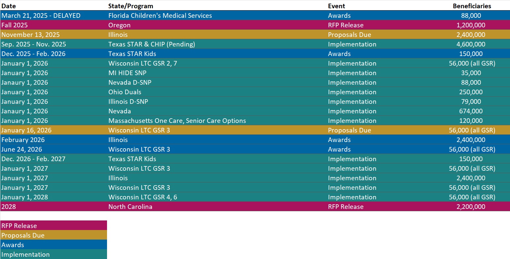
Task: Select the Florida Children's Medical Services cell
Action: click(x=160, y=15)
